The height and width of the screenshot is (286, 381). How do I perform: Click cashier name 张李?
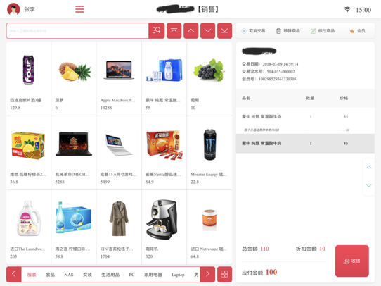tap(30, 9)
